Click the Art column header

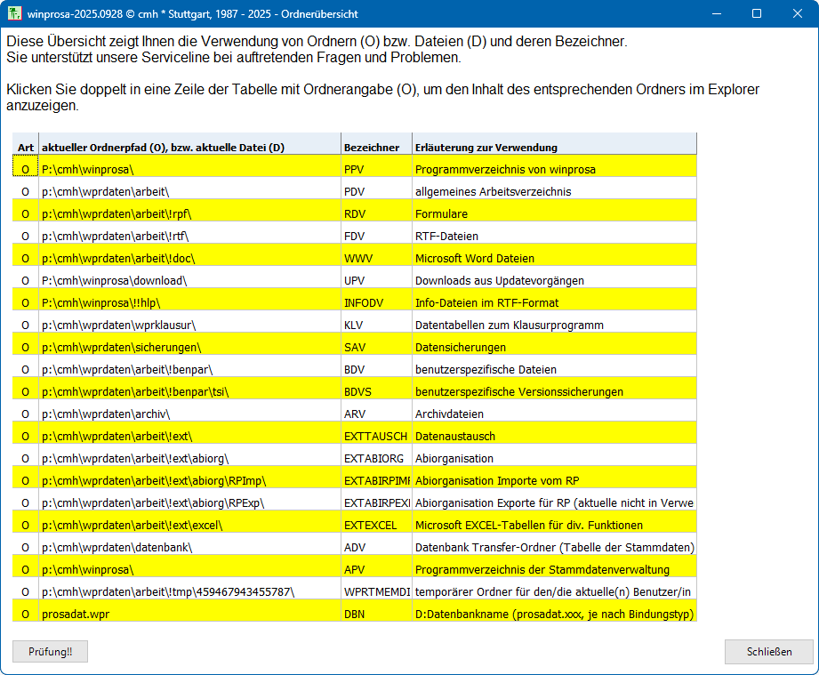click(26, 148)
